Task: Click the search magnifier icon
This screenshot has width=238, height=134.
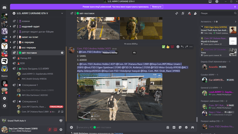Action: click(x=235, y=13)
